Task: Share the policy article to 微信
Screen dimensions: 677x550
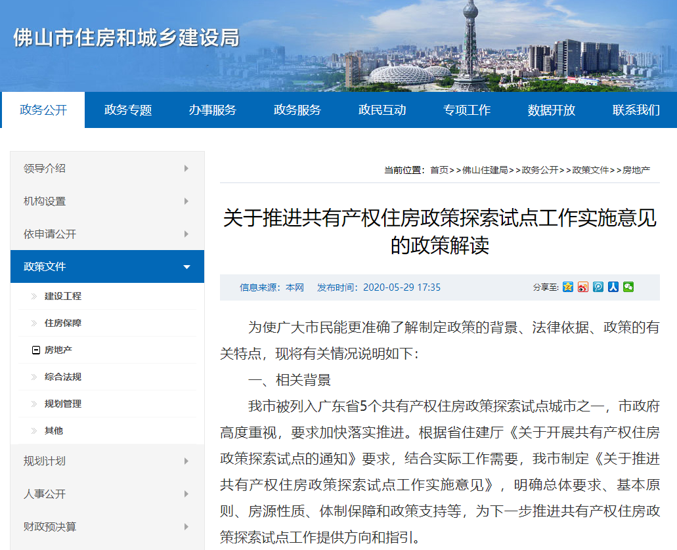Action: (628, 287)
